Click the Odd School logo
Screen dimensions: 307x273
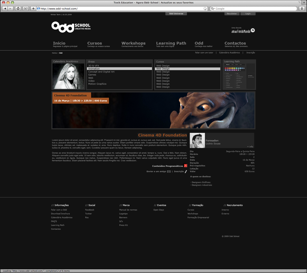(x=71, y=27)
